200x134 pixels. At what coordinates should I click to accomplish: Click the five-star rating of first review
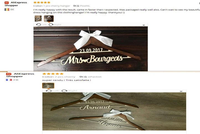pos(42,3)
